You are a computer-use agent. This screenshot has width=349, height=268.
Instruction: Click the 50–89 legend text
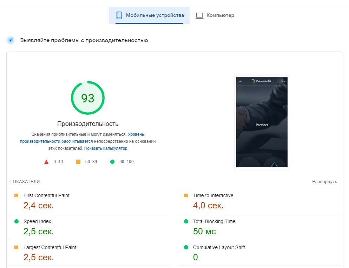(91, 162)
